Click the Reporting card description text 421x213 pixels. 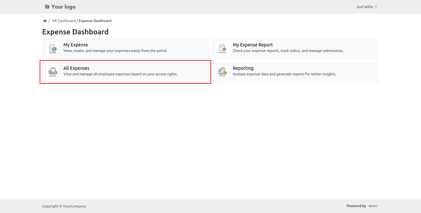[x=284, y=74]
